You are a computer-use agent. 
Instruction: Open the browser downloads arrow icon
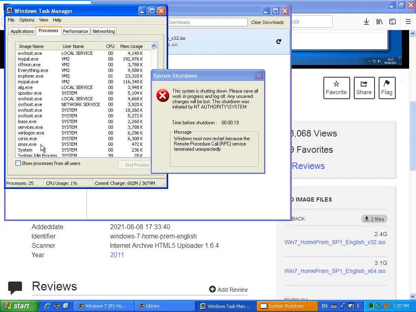pyautogui.click(x=366, y=22)
